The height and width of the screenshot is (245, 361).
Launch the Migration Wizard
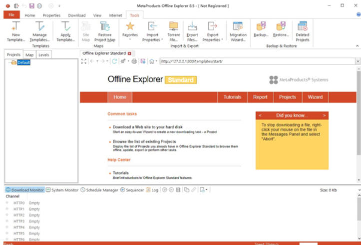[238, 31]
